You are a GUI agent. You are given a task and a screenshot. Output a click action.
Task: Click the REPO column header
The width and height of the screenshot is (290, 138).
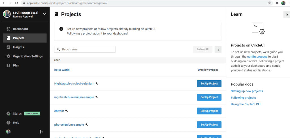[x=57, y=60]
